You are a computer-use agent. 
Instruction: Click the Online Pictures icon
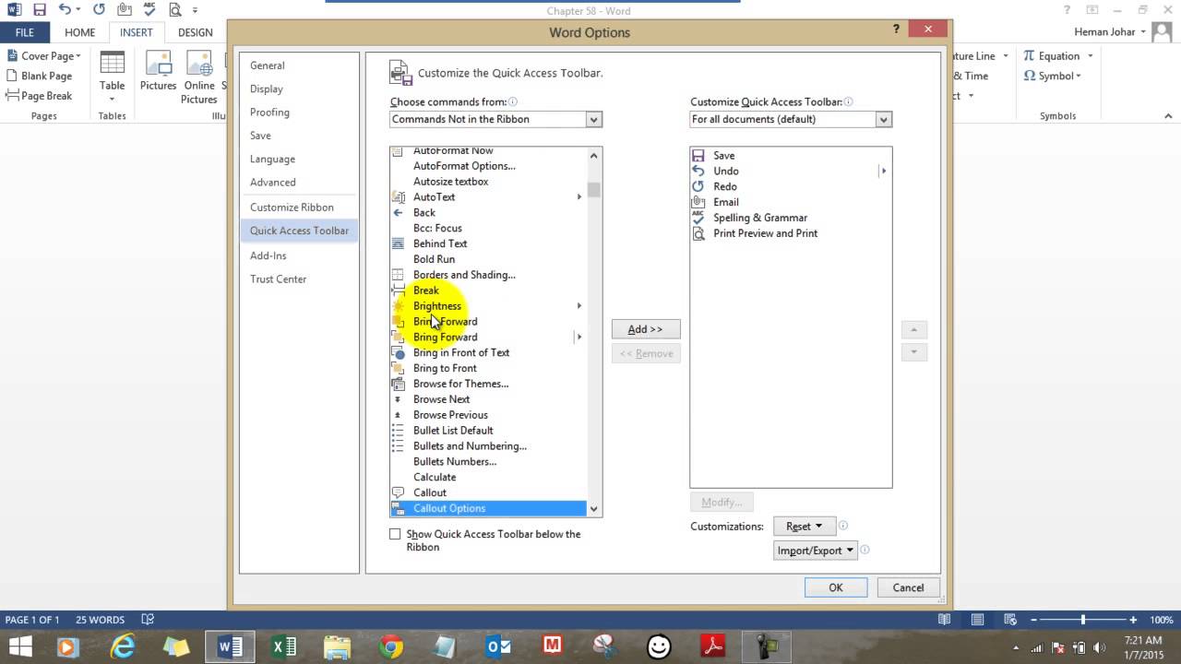point(199,77)
